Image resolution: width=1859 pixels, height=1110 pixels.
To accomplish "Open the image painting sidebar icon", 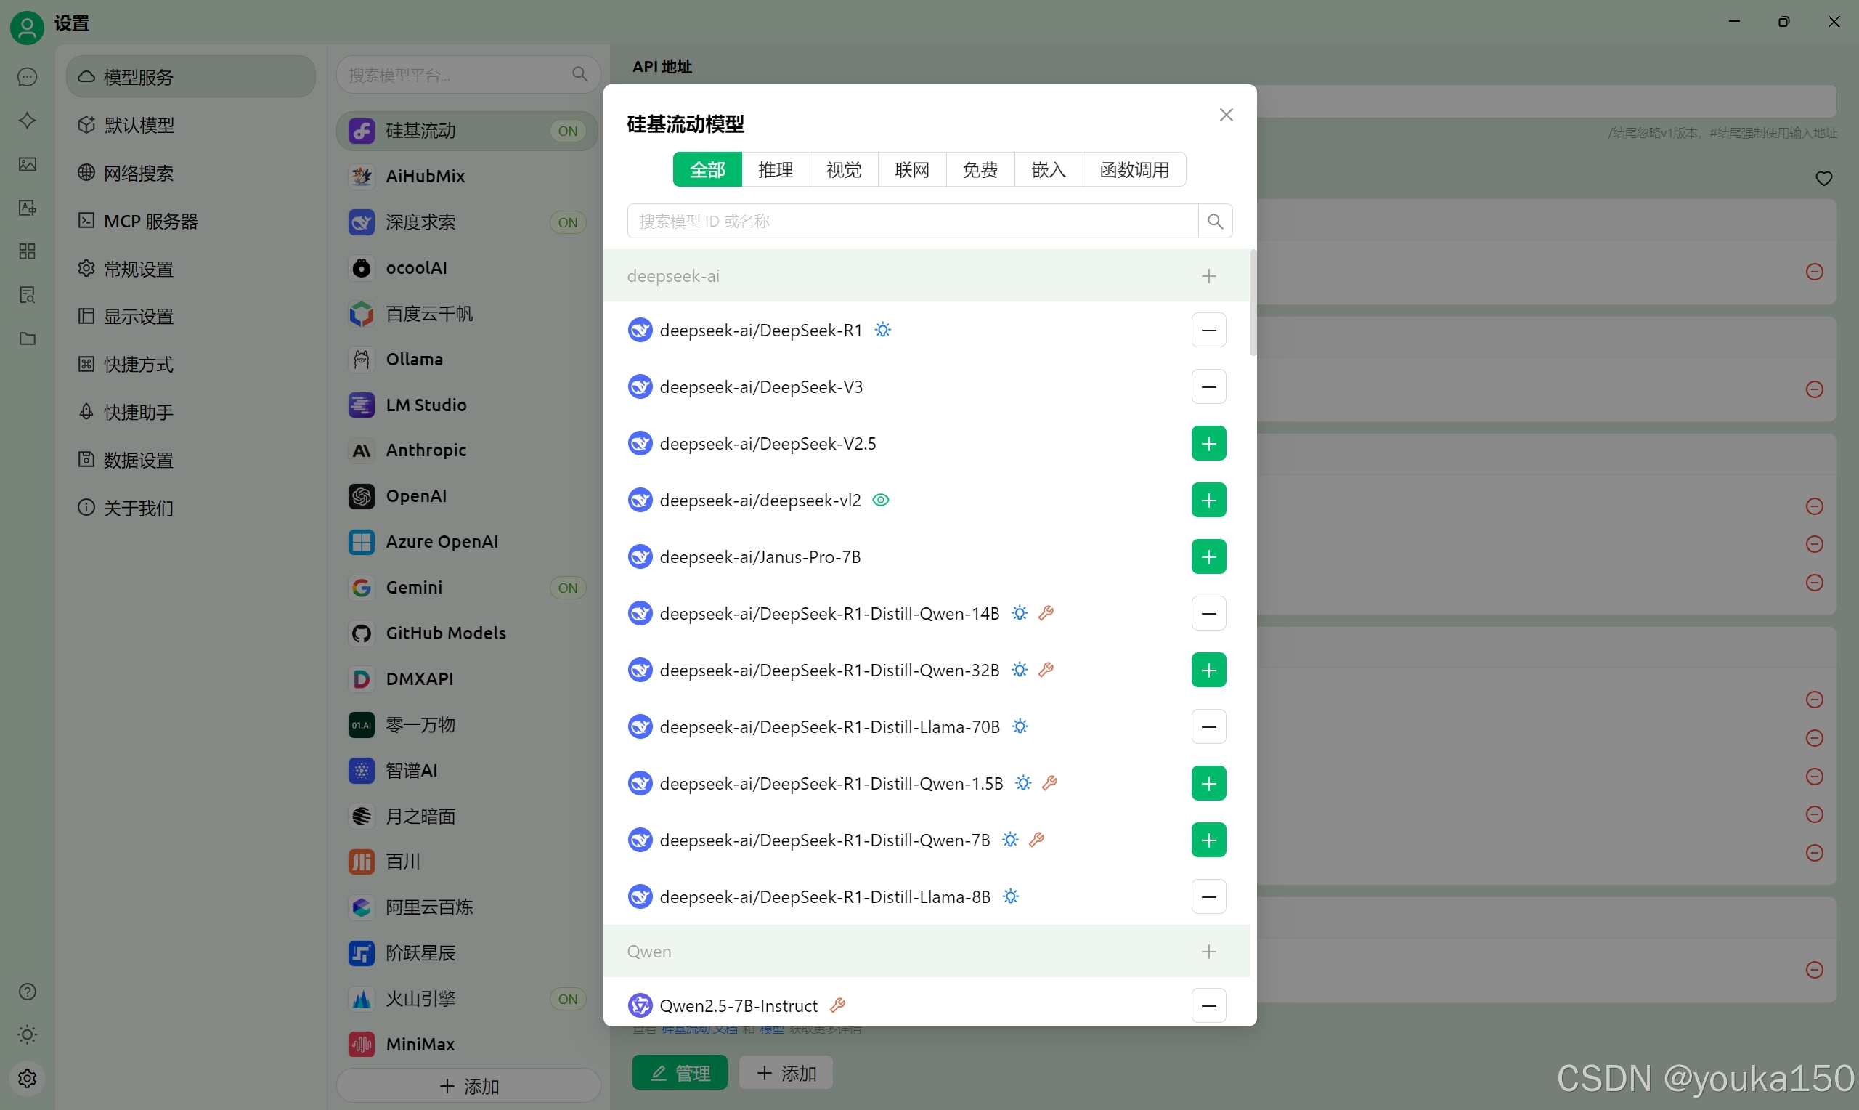I will 28,163.
